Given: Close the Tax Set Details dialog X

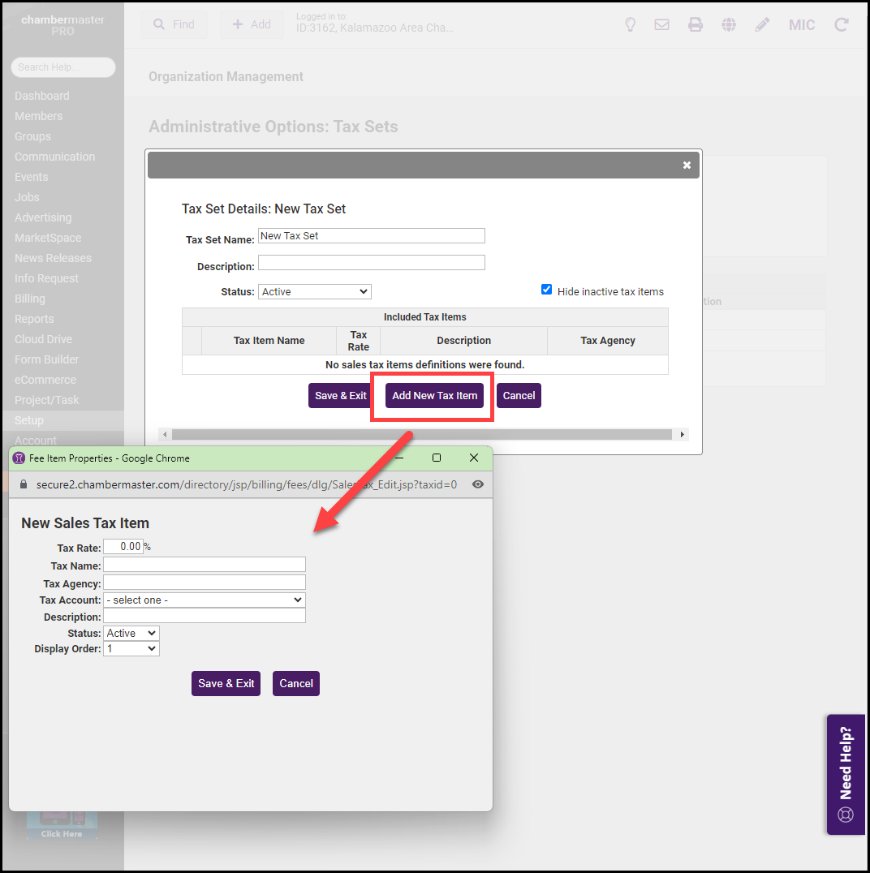Looking at the screenshot, I should click(x=687, y=165).
